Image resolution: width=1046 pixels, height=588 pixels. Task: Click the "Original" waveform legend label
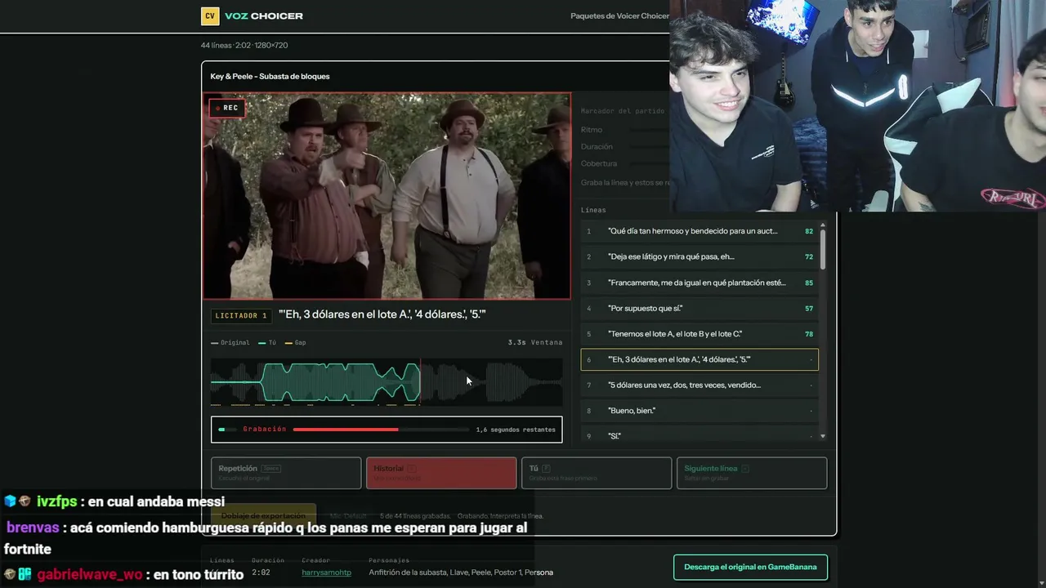[x=235, y=343]
